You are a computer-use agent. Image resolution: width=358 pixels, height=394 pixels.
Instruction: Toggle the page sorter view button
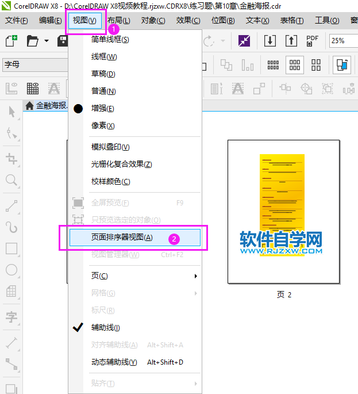click(342, 65)
